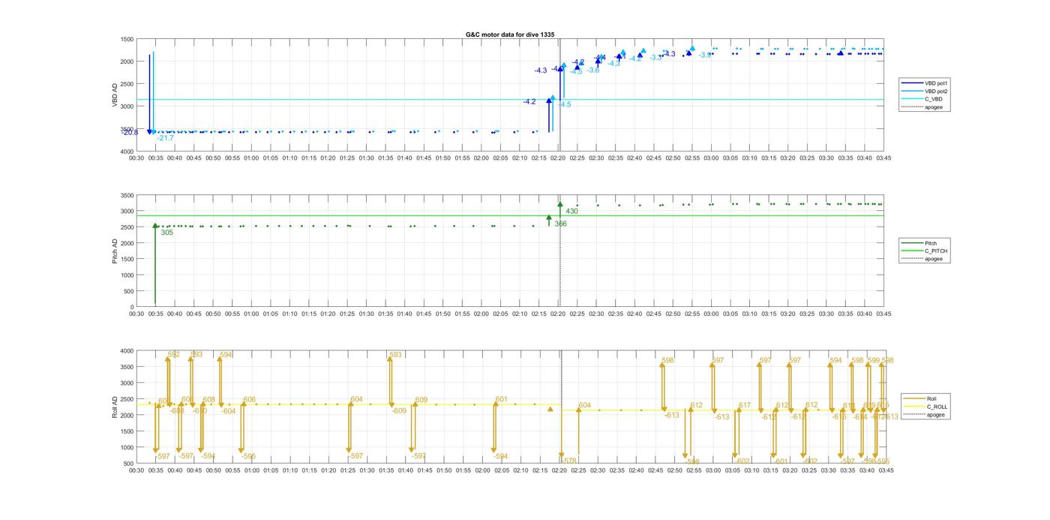Click "03:00" x-axis tick on Roll plot
The height and width of the screenshot is (520, 1050).
[x=712, y=470]
